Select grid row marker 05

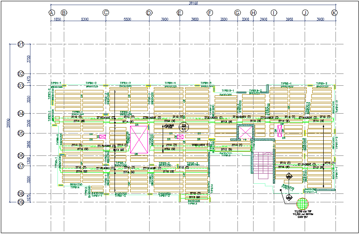(21, 133)
